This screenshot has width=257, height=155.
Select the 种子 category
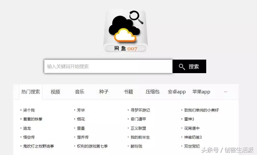104,92
